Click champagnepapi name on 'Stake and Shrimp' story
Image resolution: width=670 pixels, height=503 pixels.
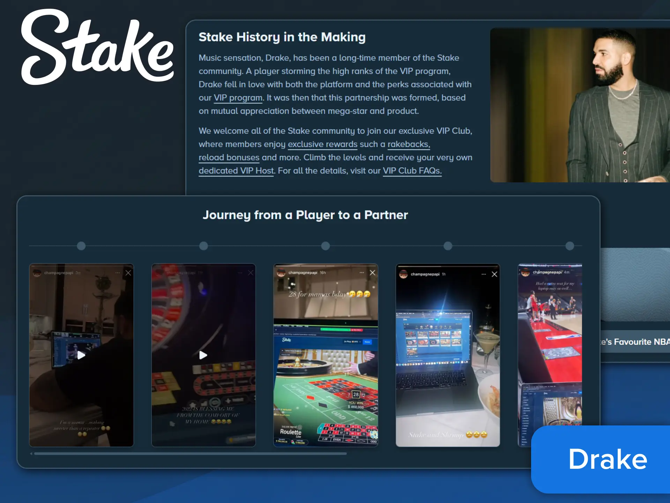425,274
